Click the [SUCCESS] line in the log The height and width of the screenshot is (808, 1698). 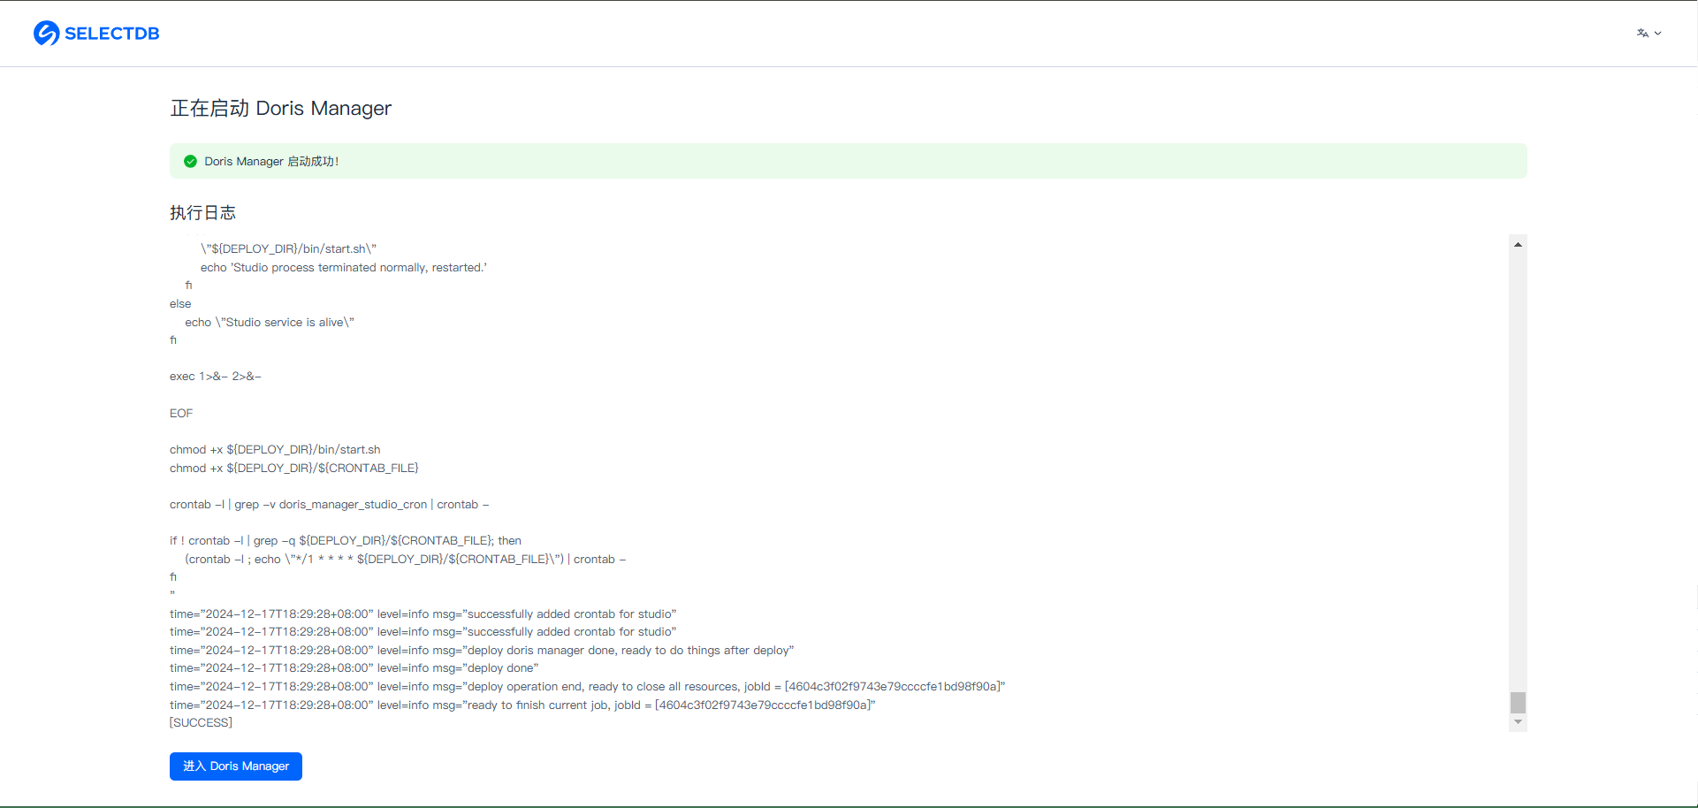201,723
